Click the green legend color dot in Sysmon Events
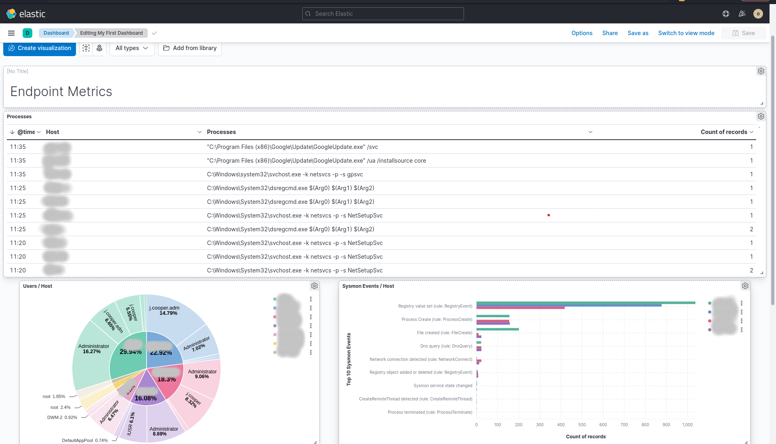The height and width of the screenshot is (444, 776). click(x=710, y=303)
